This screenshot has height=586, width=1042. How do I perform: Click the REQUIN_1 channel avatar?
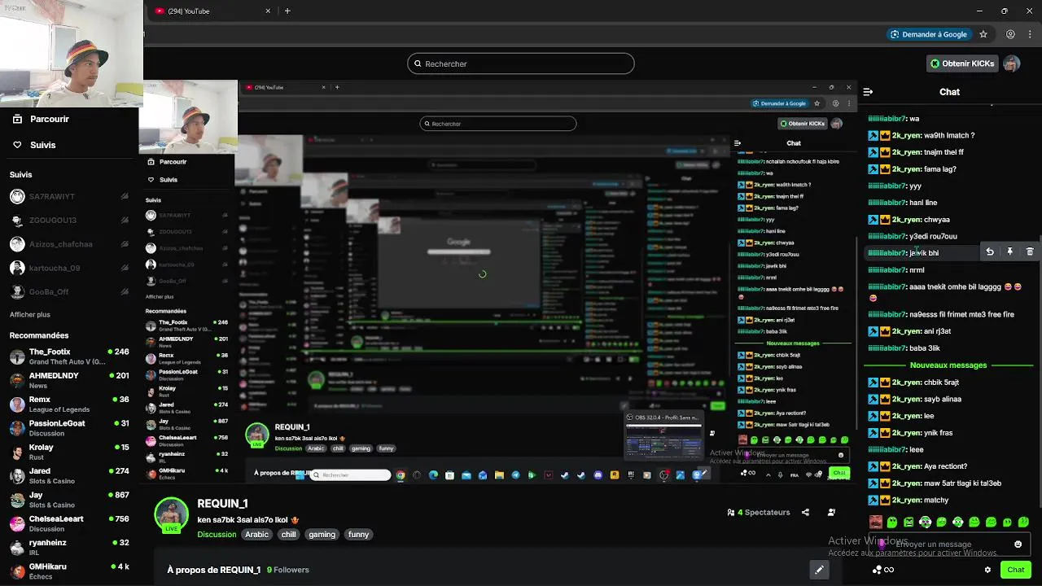(171, 514)
